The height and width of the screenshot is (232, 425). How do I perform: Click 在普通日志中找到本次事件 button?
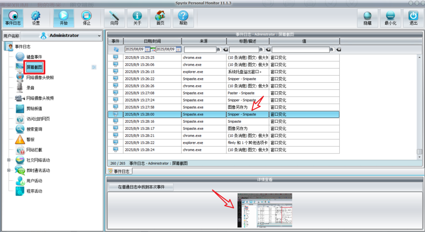click(x=141, y=187)
